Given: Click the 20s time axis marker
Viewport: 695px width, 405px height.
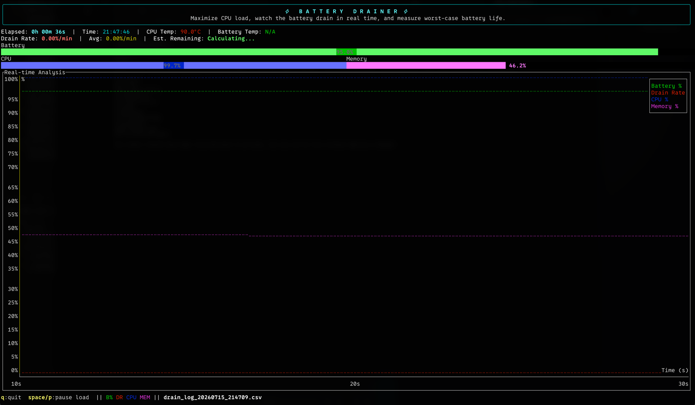Looking at the screenshot, I should click(355, 384).
